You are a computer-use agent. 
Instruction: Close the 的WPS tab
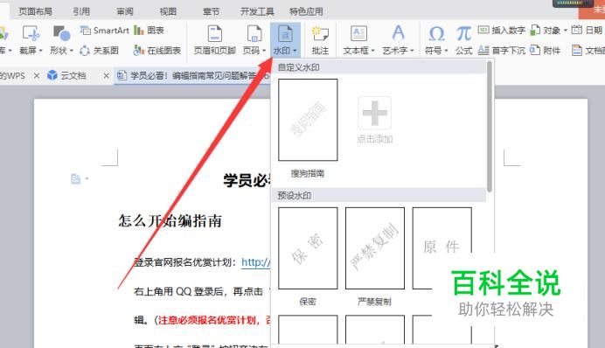tap(36, 76)
